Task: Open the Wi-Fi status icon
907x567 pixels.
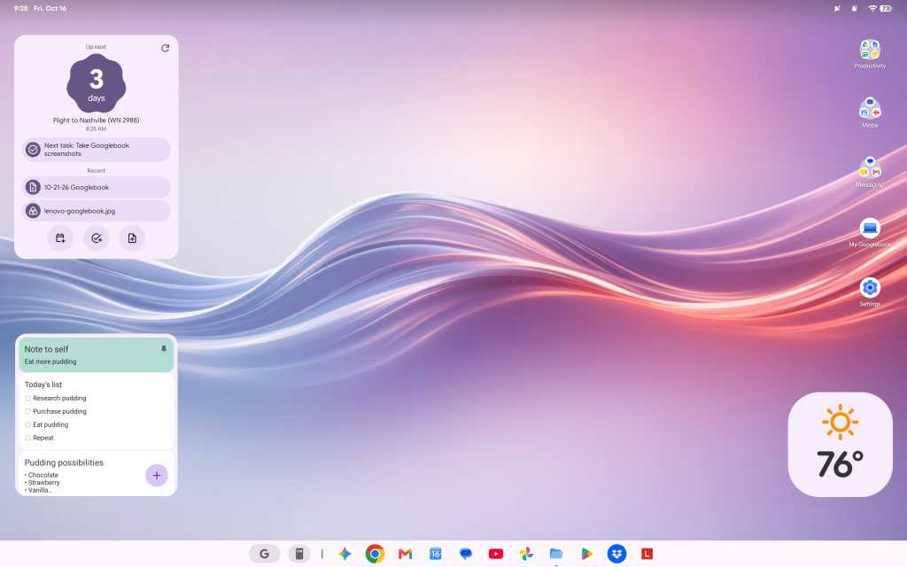Action: pyautogui.click(x=872, y=9)
